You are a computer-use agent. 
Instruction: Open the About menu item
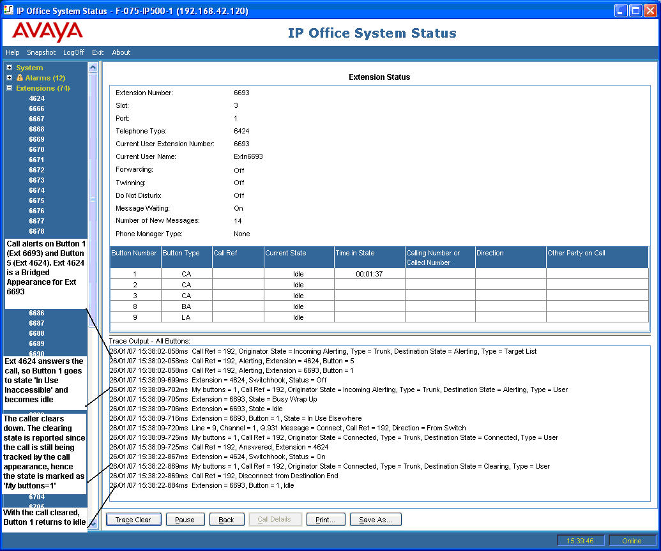pyautogui.click(x=121, y=52)
